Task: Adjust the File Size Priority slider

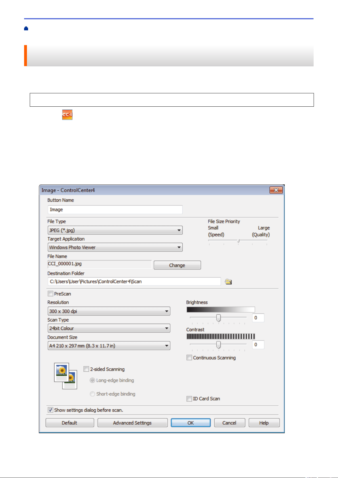Action: pos(238,241)
